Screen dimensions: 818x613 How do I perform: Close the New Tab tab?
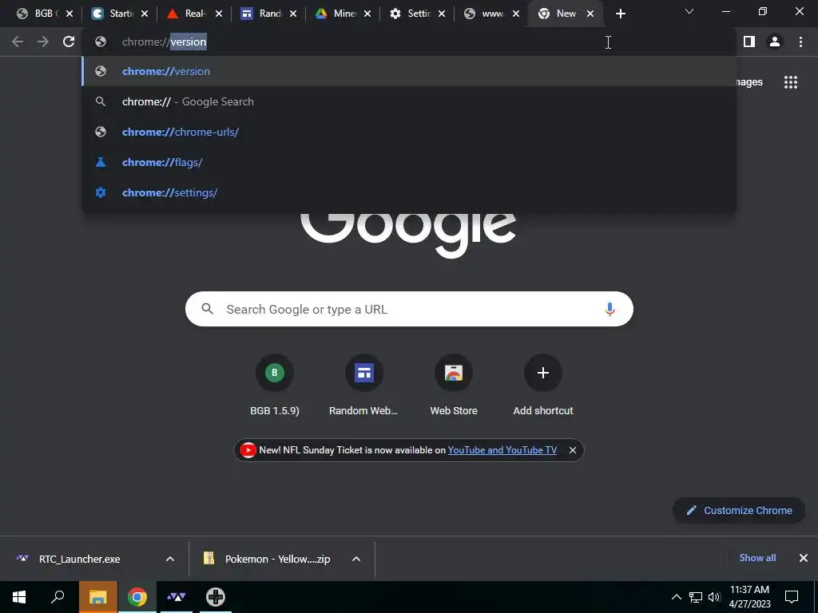(590, 14)
